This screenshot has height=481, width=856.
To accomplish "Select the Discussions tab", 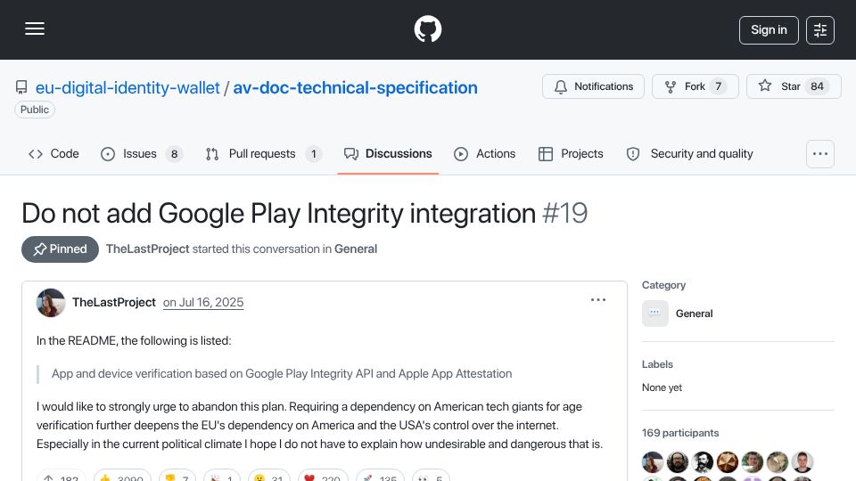I will [388, 154].
